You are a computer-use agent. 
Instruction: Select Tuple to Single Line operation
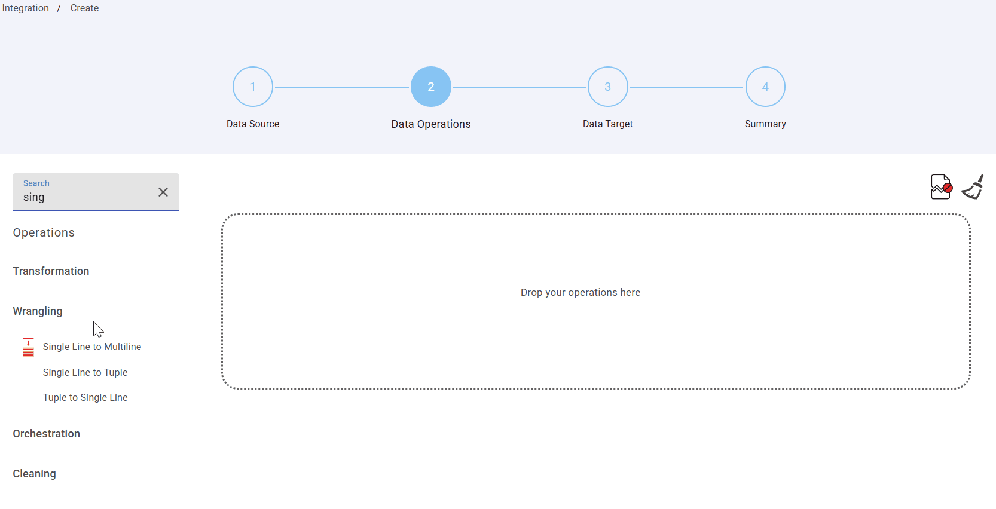85,397
